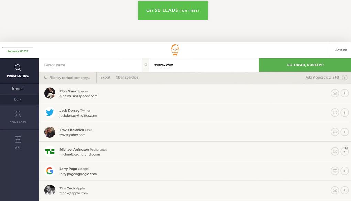Click the Travis Kalanick name

pyautogui.click(x=72, y=130)
